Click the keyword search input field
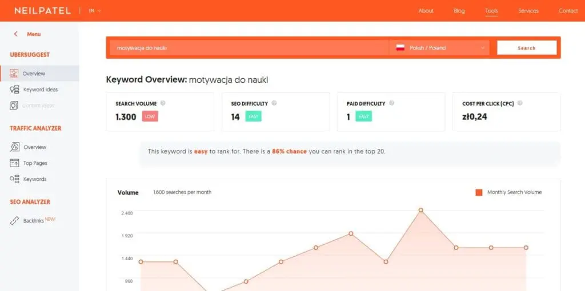 pyautogui.click(x=249, y=48)
